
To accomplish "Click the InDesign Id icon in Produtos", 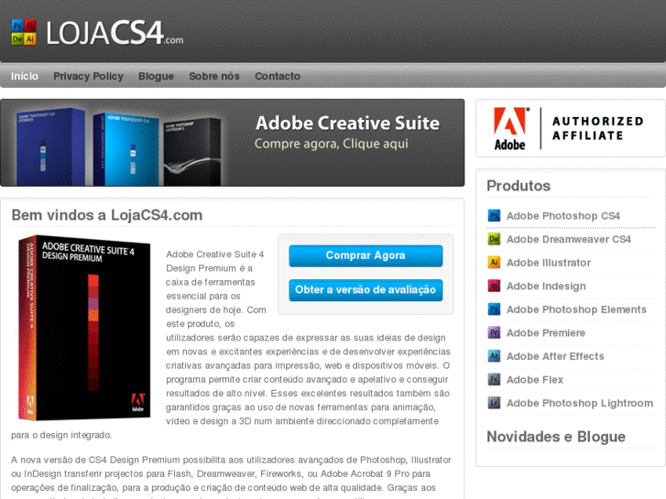I will [x=494, y=286].
